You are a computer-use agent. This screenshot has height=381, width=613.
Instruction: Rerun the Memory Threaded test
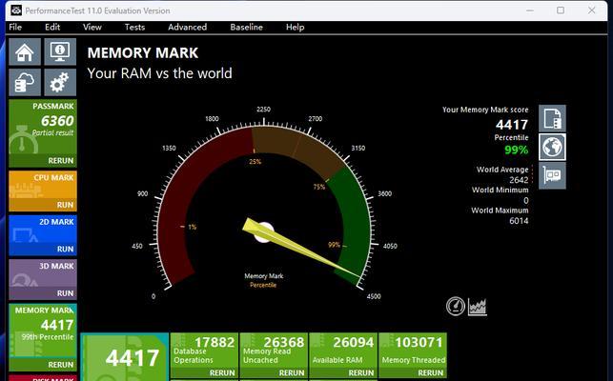pos(430,372)
